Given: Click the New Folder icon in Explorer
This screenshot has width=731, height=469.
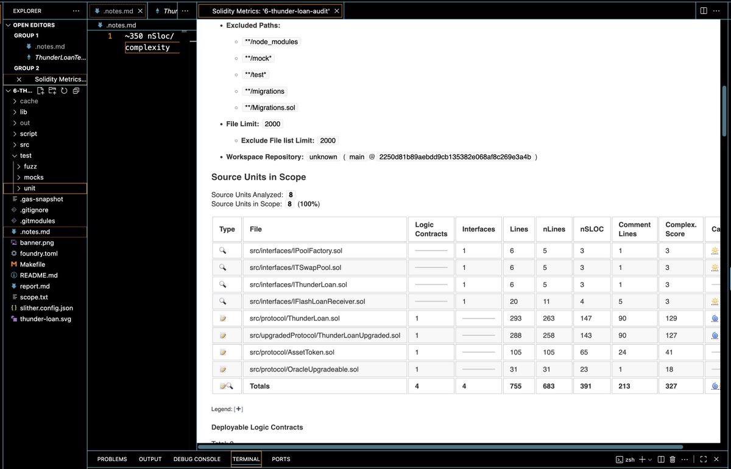Looking at the screenshot, I should [52, 91].
